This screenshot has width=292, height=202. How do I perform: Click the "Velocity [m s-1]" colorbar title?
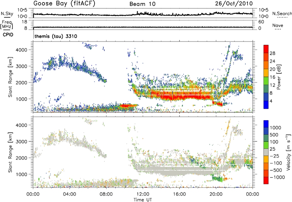click(288, 152)
